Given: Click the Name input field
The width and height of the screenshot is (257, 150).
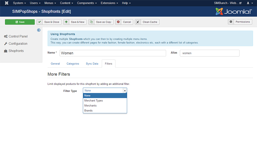Looking at the screenshot, I should (x=113, y=53).
